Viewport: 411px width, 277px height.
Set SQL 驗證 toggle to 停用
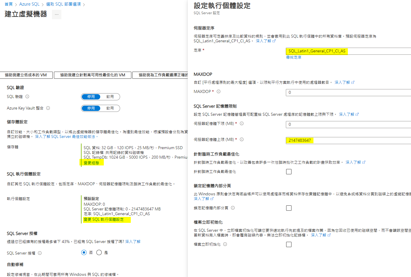[91, 97]
